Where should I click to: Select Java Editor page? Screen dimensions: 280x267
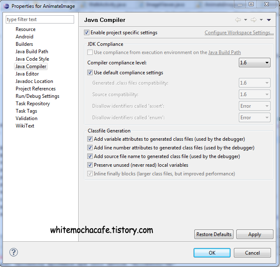[x=27, y=74]
